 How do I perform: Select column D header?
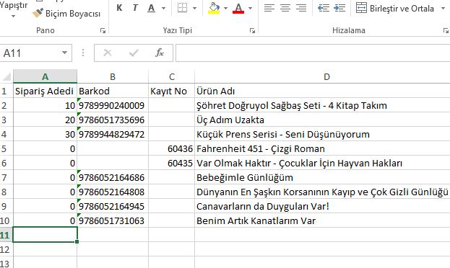pyautogui.click(x=326, y=76)
